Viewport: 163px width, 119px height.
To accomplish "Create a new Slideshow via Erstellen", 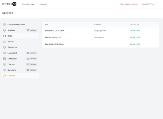I will [x=32, y=59].
